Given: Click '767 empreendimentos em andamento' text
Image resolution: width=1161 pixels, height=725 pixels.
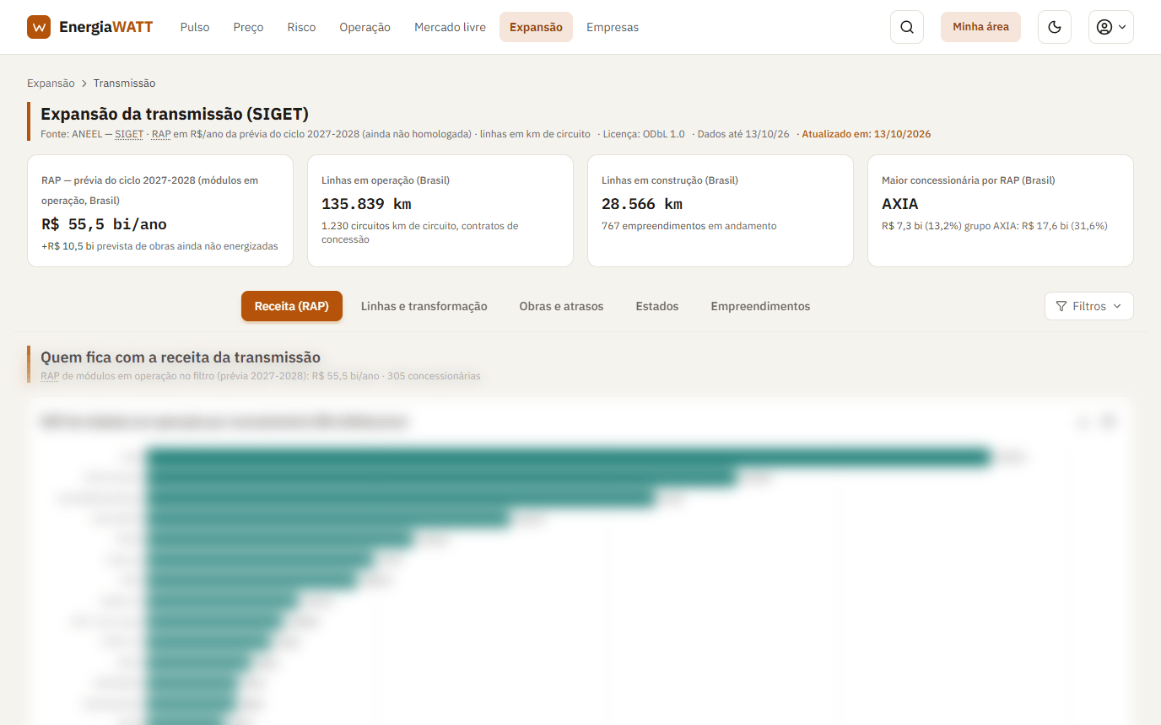Looking at the screenshot, I should point(689,226).
